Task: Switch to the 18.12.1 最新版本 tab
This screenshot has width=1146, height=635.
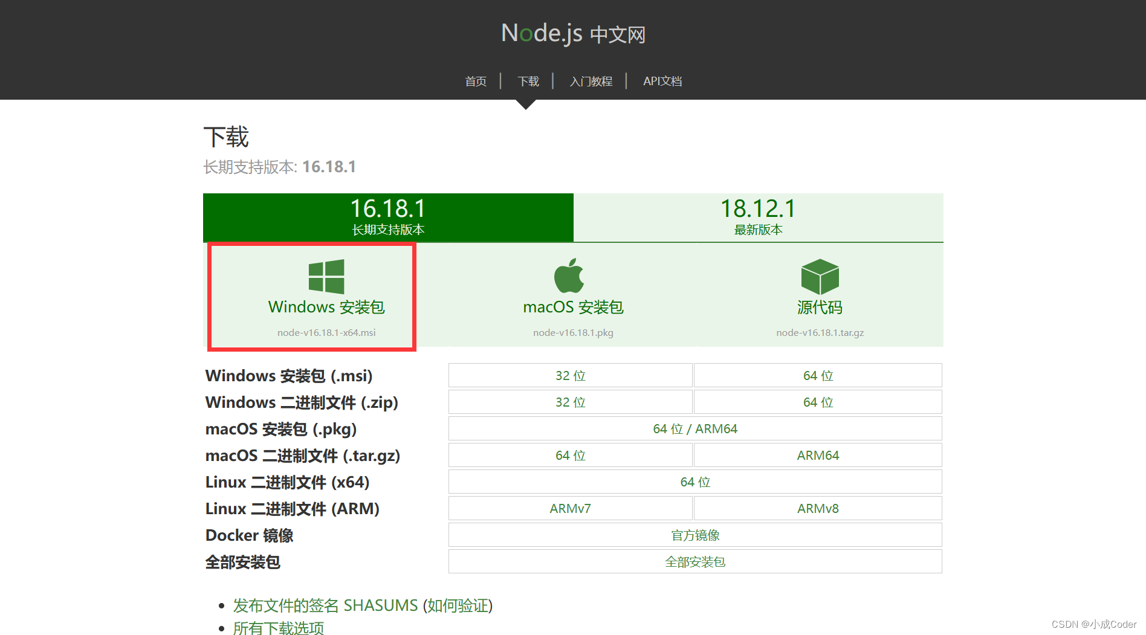Action: pyautogui.click(x=759, y=218)
